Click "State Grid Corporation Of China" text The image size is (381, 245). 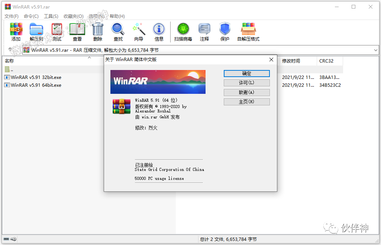coord(169,169)
